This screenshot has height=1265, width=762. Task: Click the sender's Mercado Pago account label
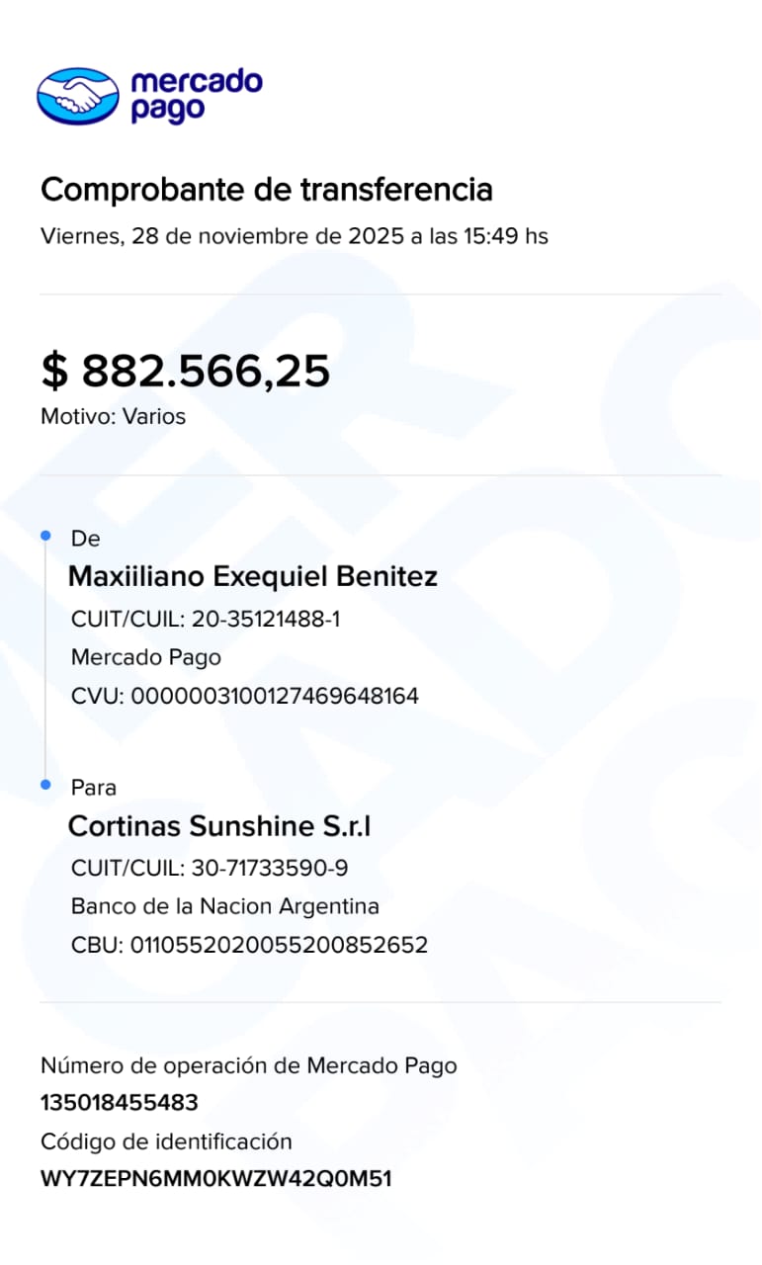(x=146, y=657)
